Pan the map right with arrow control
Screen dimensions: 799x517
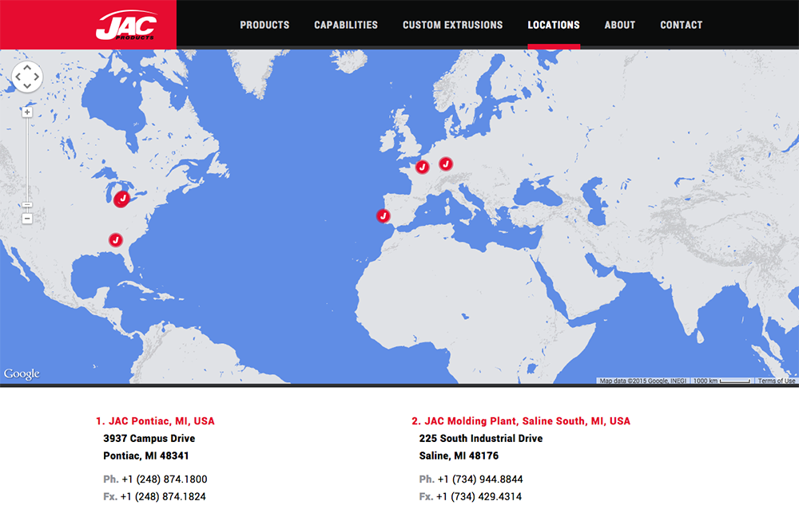coord(36,77)
